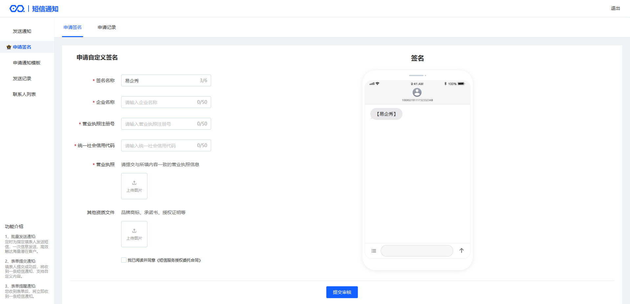Click the 9:41 AM time in phone preview

click(417, 84)
